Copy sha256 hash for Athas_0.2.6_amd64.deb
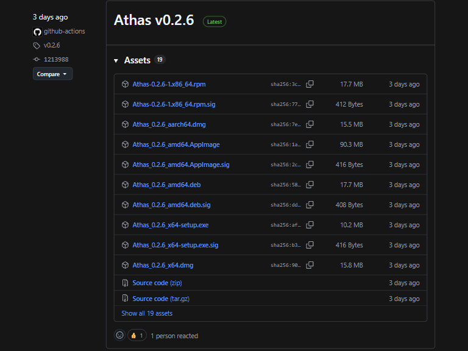The image size is (468, 351). pyautogui.click(x=310, y=185)
